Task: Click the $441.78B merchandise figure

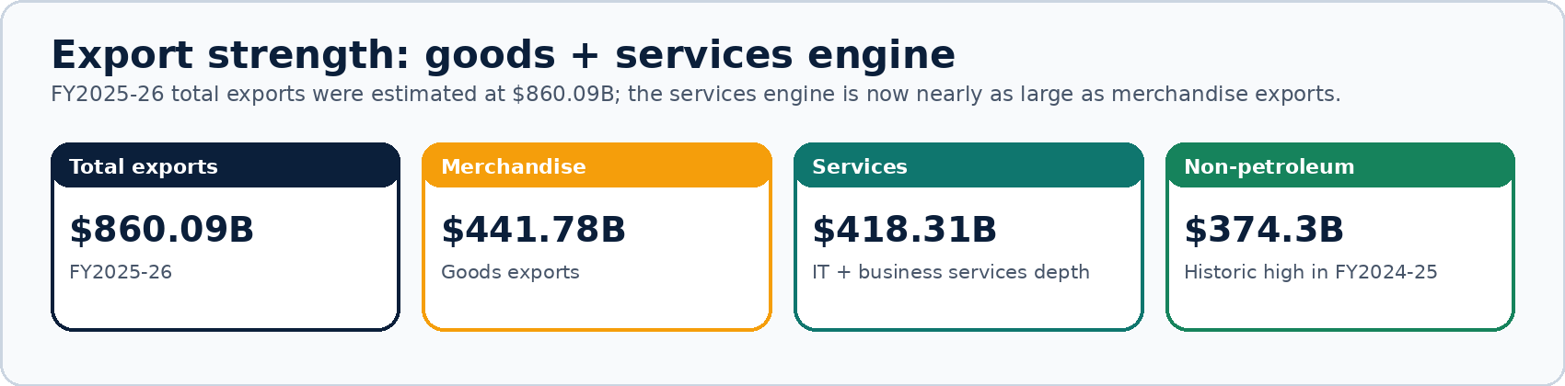Action: pyautogui.click(x=533, y=229)
